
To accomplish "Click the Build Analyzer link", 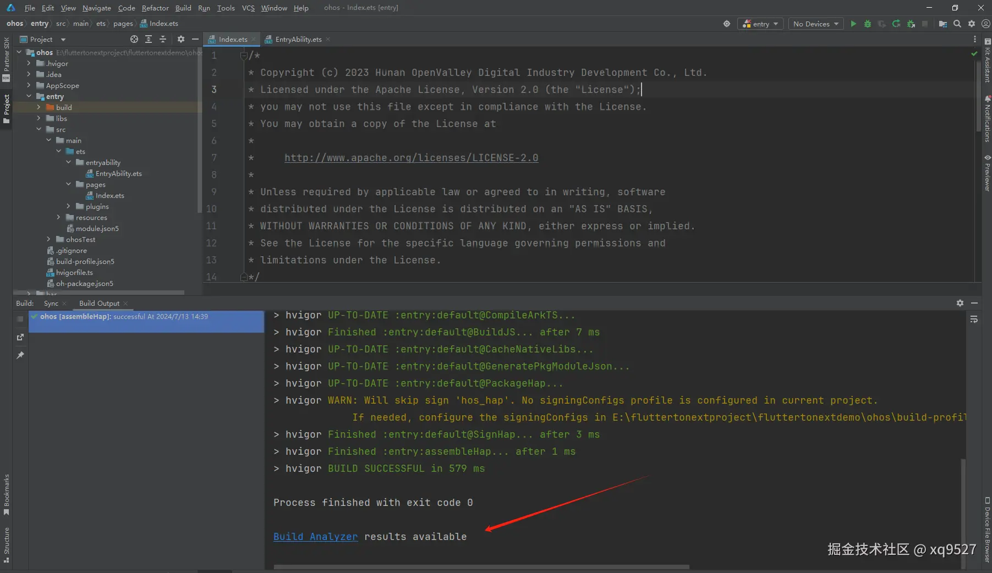I will (x=315, y=537).
